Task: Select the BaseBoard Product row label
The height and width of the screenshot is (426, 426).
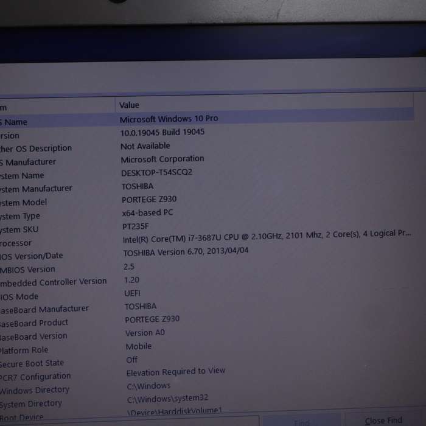Action: 34,323
